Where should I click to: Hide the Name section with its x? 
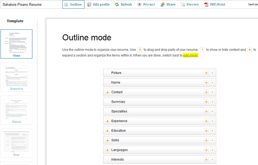pos(212,83)
